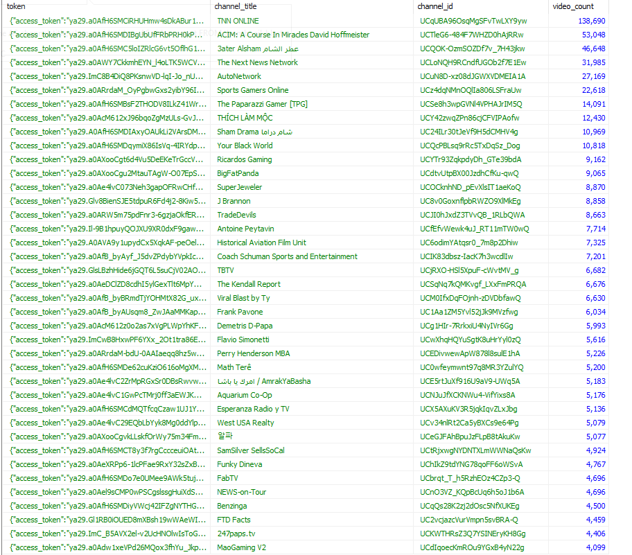Click the FabTV channel title
Image resolution: width=632 pixels, height=555 pixels.
point(227,478)
